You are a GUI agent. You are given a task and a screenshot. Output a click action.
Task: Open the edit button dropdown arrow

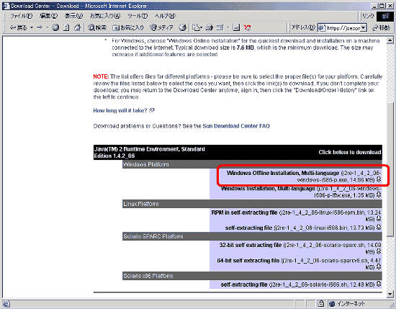(x=228, y=27)
